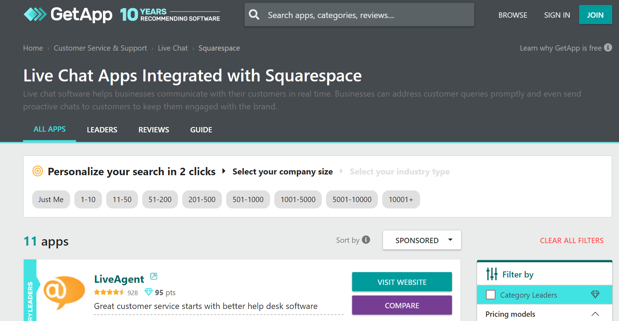Switch to the Reviews tab

pyautogui.click(x=154, y=130)
